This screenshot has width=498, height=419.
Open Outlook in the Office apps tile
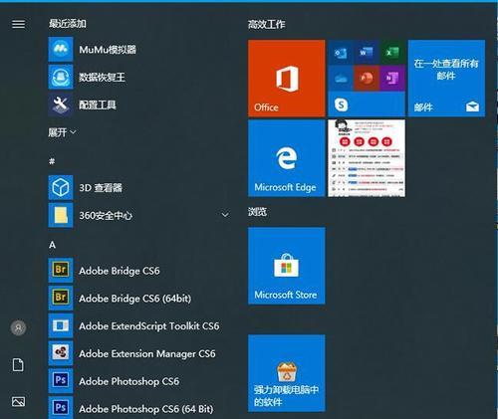[341, 53]
